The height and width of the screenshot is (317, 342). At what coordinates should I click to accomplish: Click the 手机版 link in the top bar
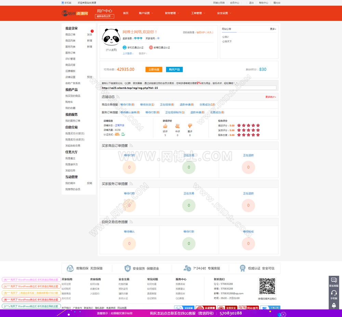[x=67, y=3]
